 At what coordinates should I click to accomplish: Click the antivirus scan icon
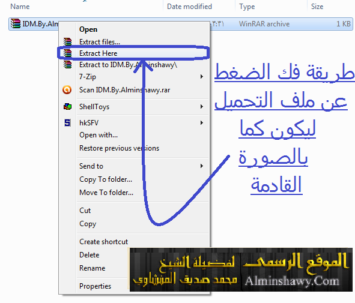(x=67, y=90)
